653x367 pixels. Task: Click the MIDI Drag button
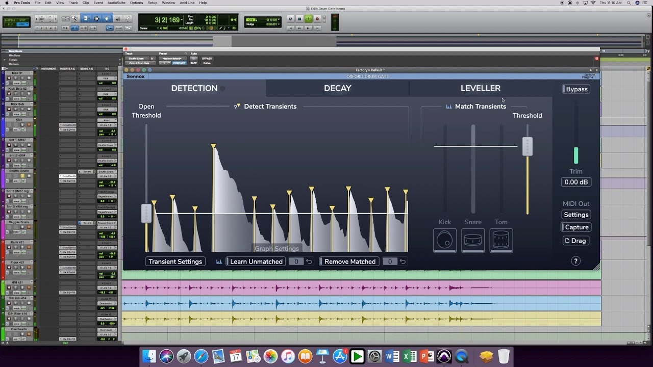click(x=575, y=241)
